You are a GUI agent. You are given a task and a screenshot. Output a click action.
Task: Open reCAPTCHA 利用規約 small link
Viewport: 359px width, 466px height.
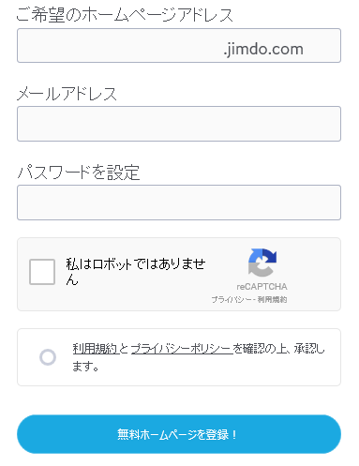pos(272,299)
